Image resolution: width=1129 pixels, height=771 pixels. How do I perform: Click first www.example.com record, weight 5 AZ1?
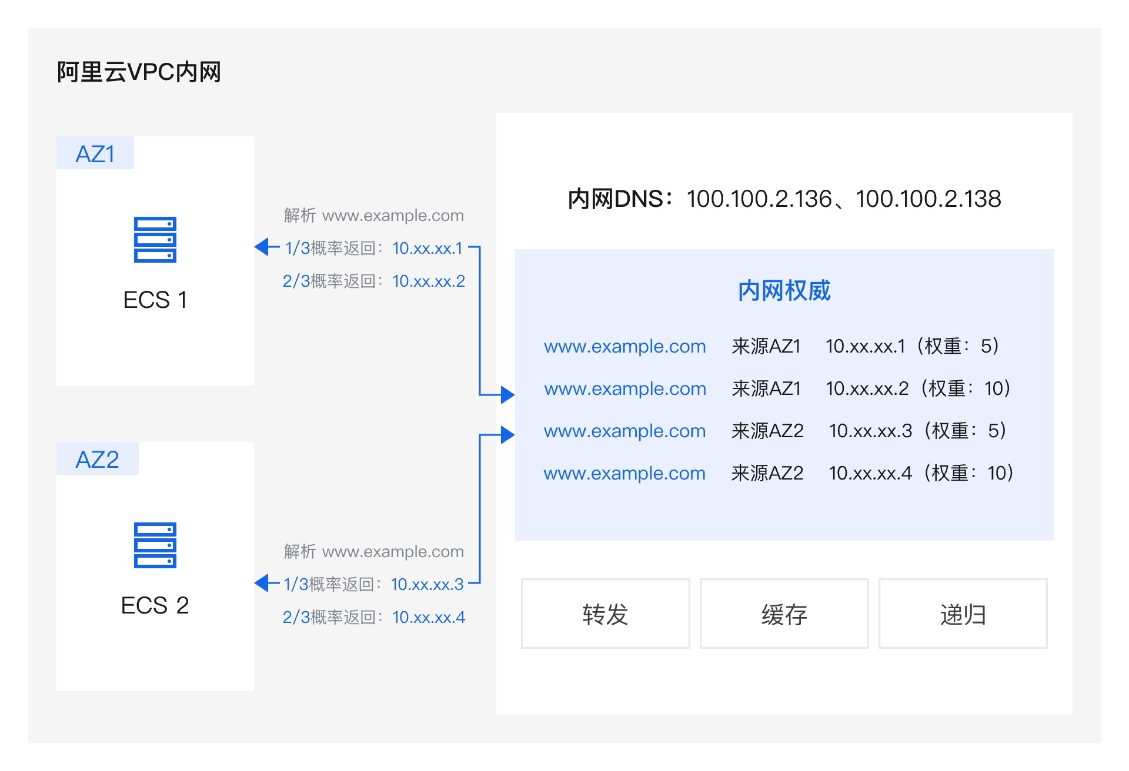click(624, 346)
